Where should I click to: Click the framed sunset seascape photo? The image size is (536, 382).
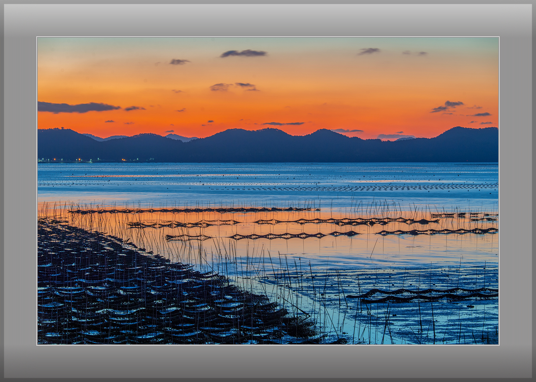click(268, 191)
